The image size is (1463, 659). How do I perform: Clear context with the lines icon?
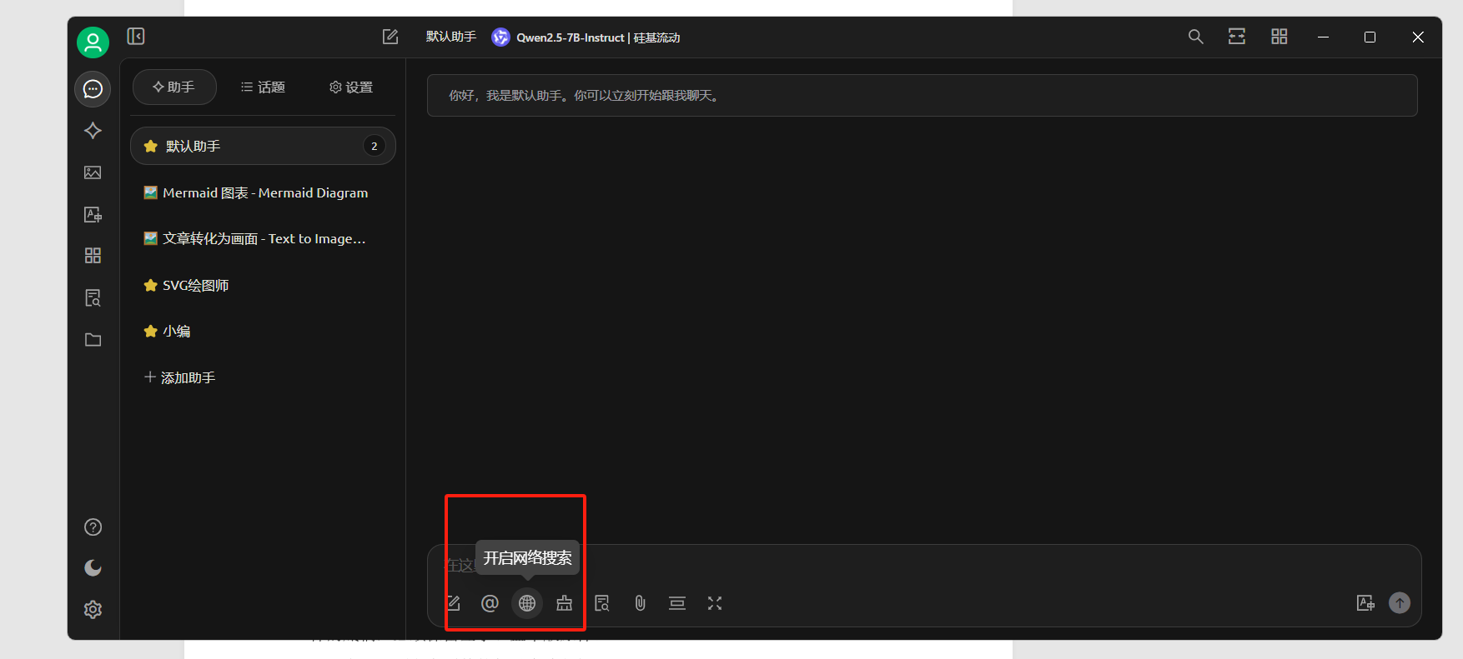pos(677,603)
